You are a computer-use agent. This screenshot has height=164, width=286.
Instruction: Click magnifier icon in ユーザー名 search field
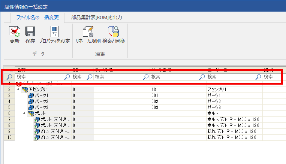[x=258, y=77]
